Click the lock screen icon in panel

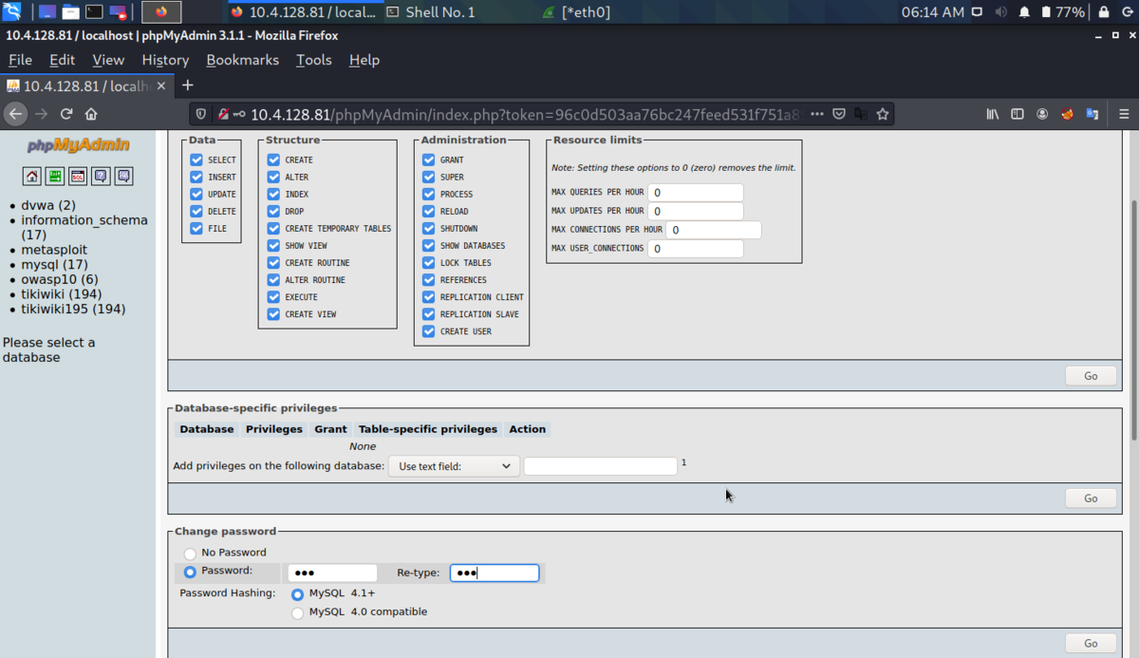(x=1104, y=12)
